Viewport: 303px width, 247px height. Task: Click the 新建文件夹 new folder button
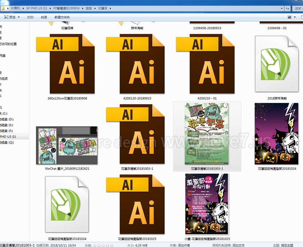(62, 17)
